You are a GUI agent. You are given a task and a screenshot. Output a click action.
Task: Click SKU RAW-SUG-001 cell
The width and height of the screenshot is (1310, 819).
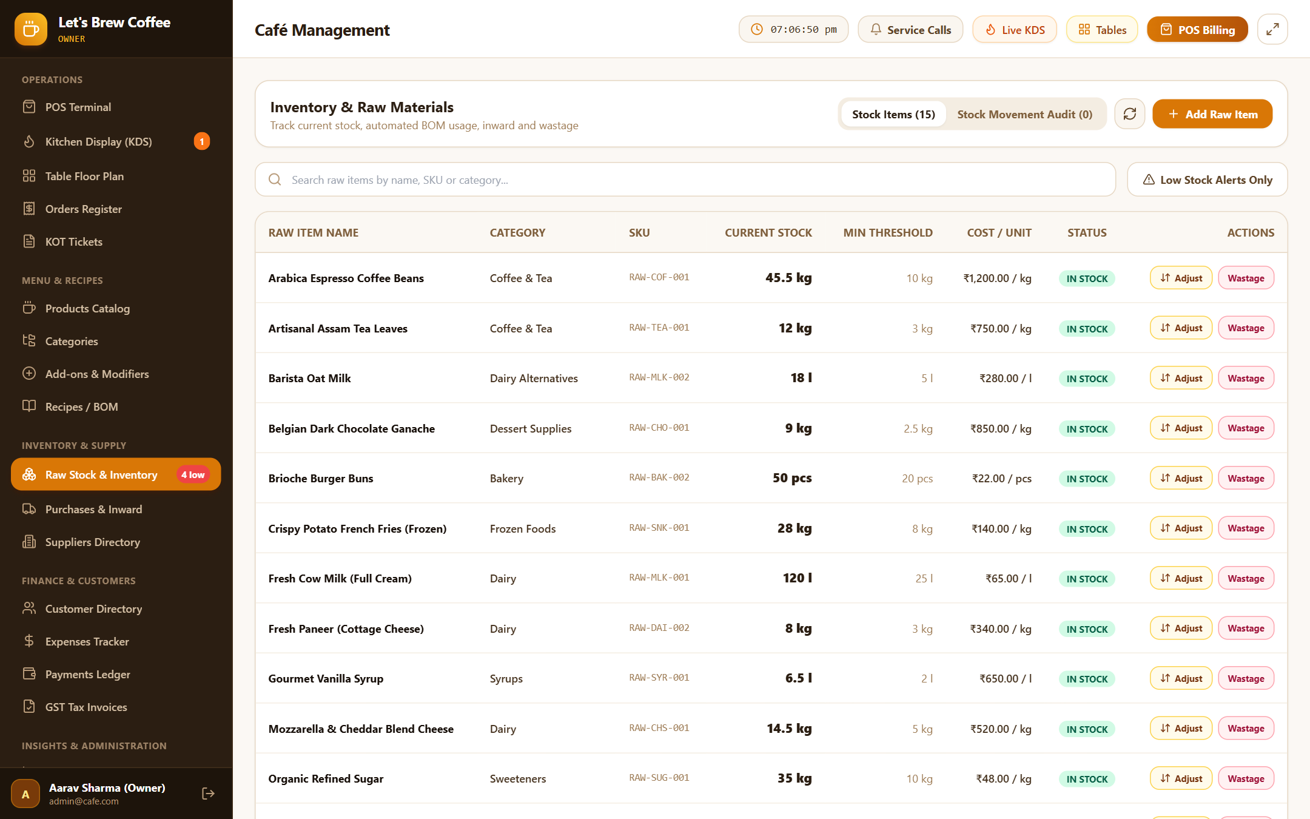[x=659, y=778]
